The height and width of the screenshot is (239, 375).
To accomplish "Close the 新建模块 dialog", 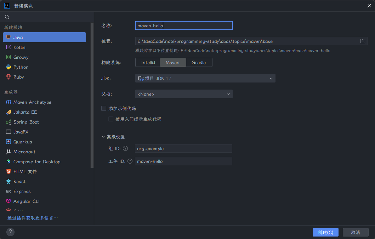I will click(x=369, y=6).
